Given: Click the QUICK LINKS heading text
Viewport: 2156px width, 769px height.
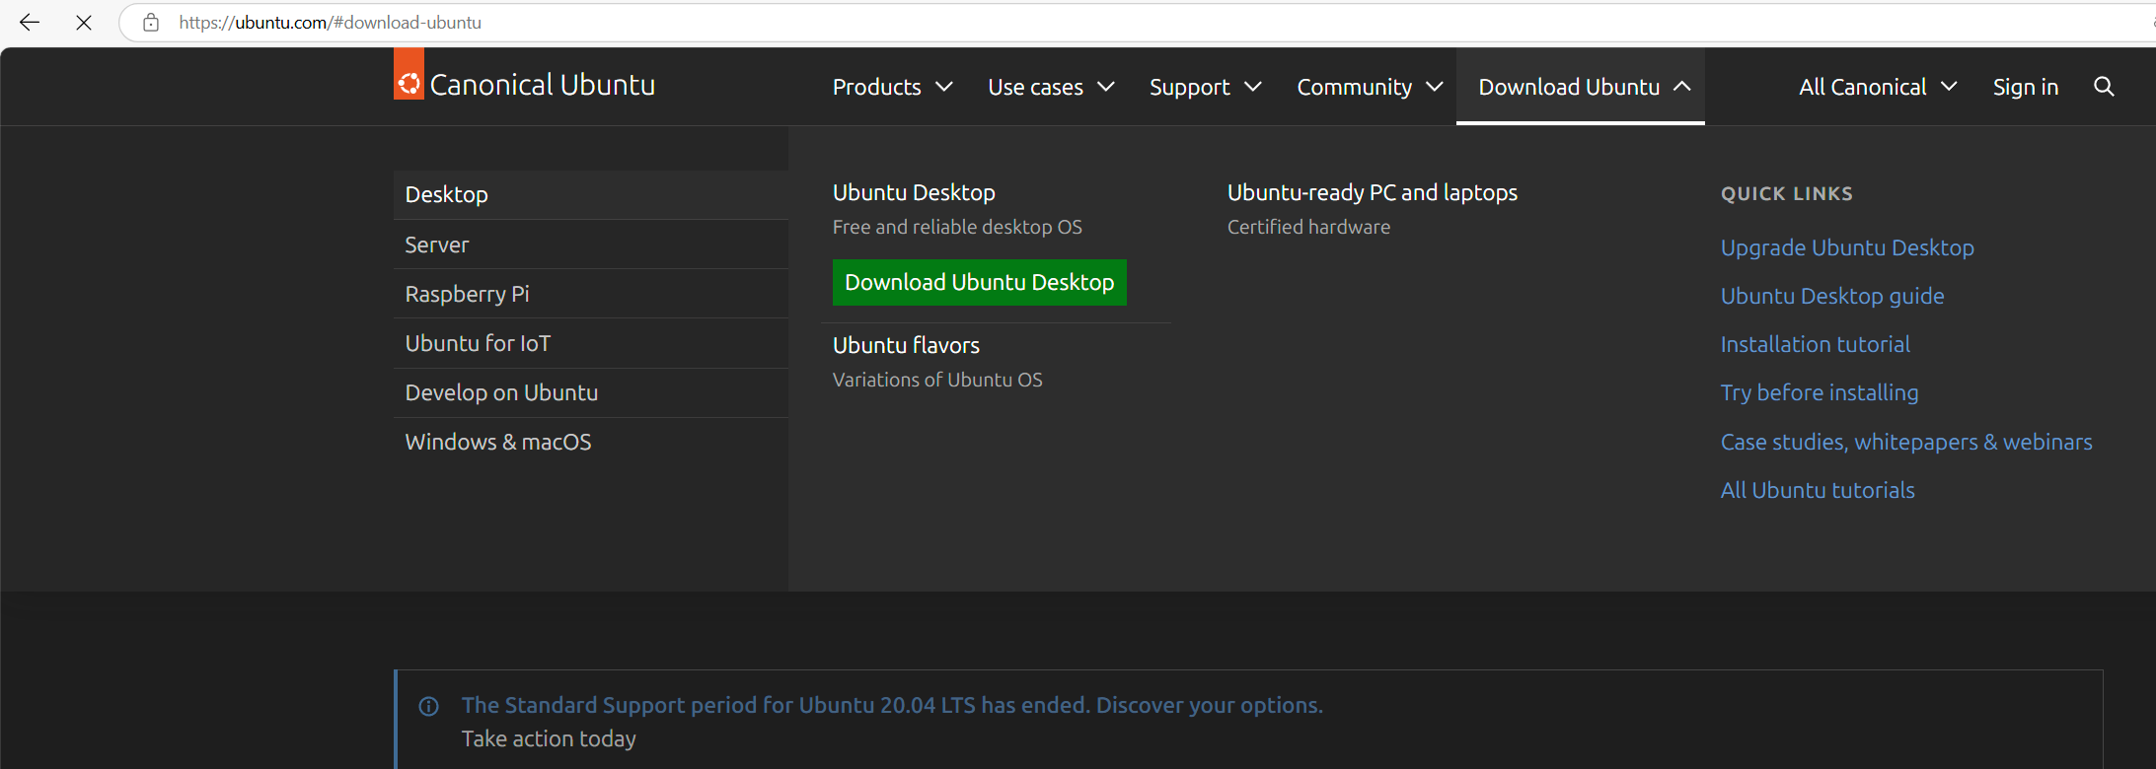Looking at the screenshot, I should pos(1787,194).
